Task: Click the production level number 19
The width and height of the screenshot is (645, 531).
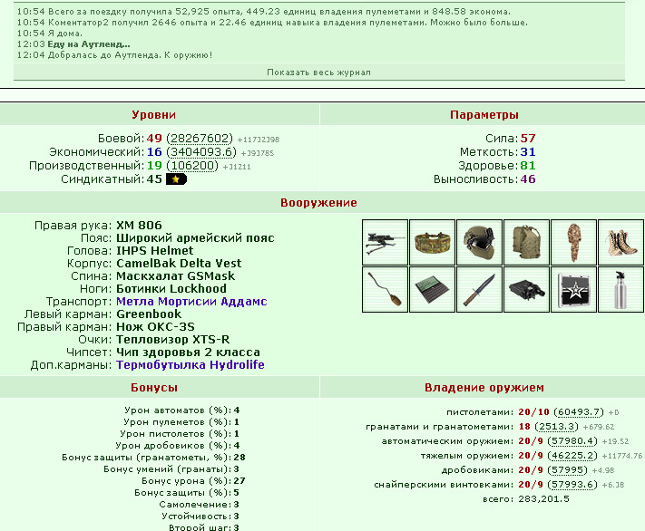Action: [x=154, y=166]
